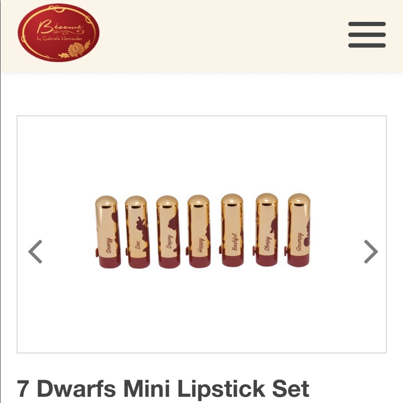Click the gold chrysanthemum flower in logo
The height and width of the screenshot is (403, 403).
[x=76, y=50]
